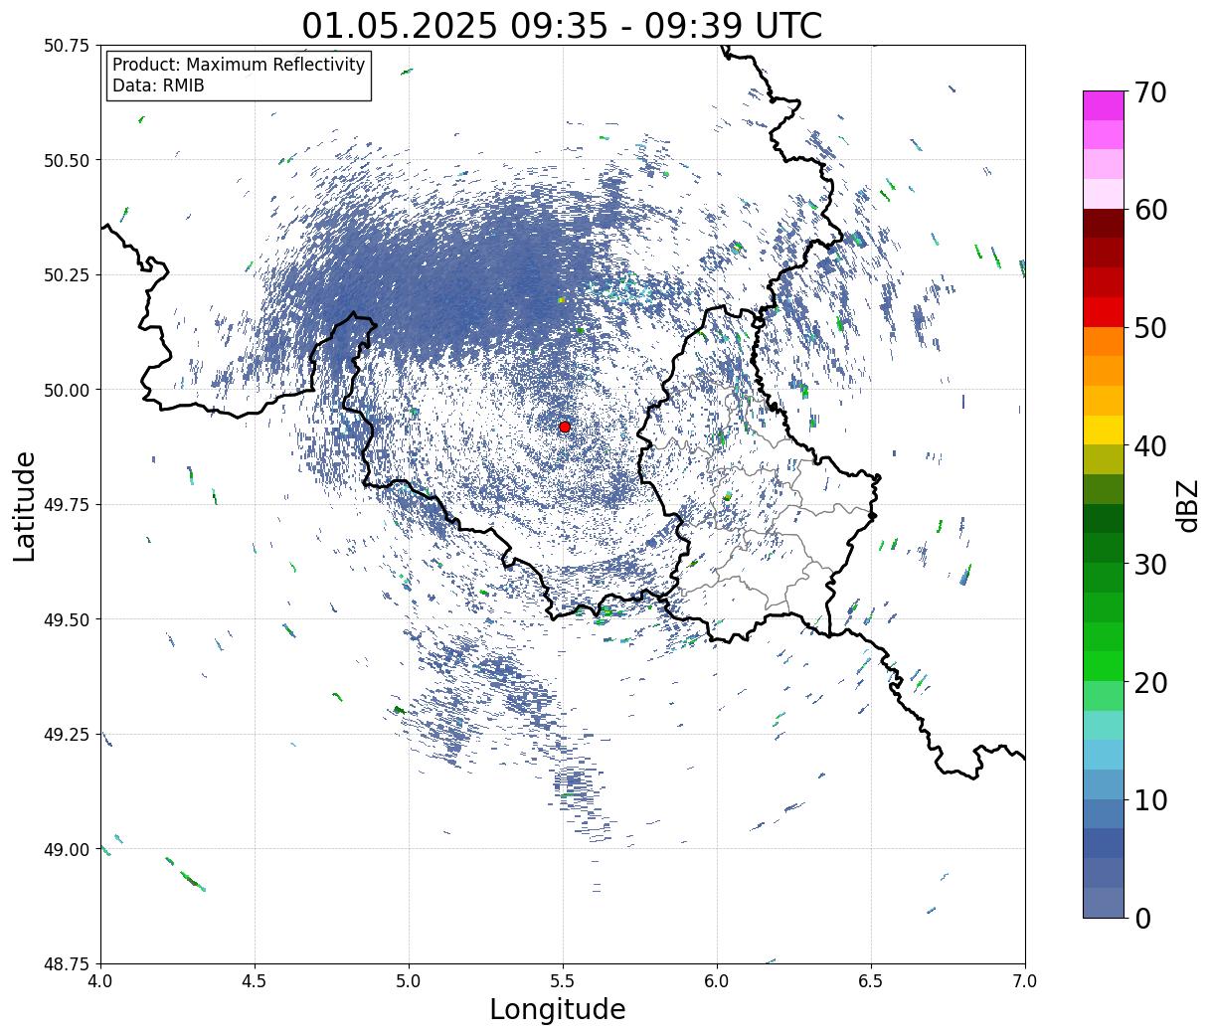Screen dimensions: 1212x1034
Task: Click the latitude tick label 50.25
Action: point(67,275)
